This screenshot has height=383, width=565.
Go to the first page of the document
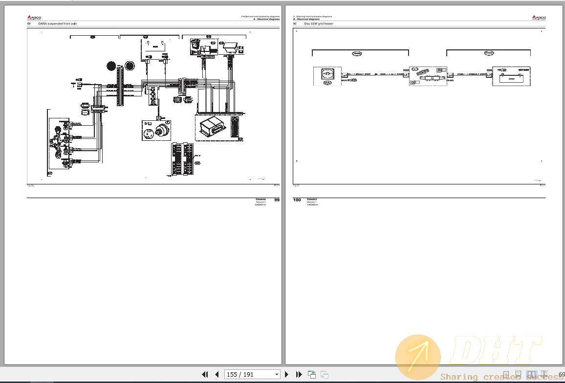pos(205,375)
